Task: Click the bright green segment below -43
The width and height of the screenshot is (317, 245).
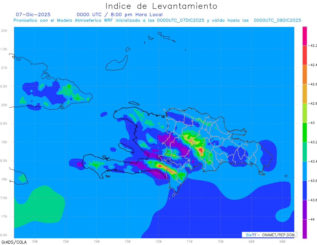Action: 305,132
